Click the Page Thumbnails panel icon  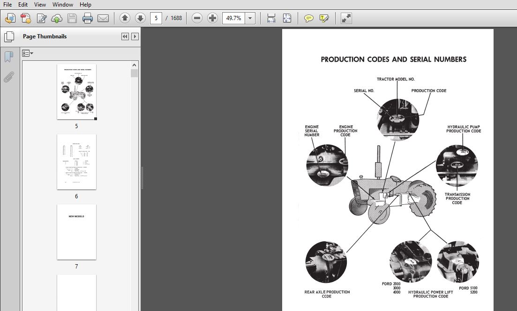pyautogui.click(x=9, y=36)
